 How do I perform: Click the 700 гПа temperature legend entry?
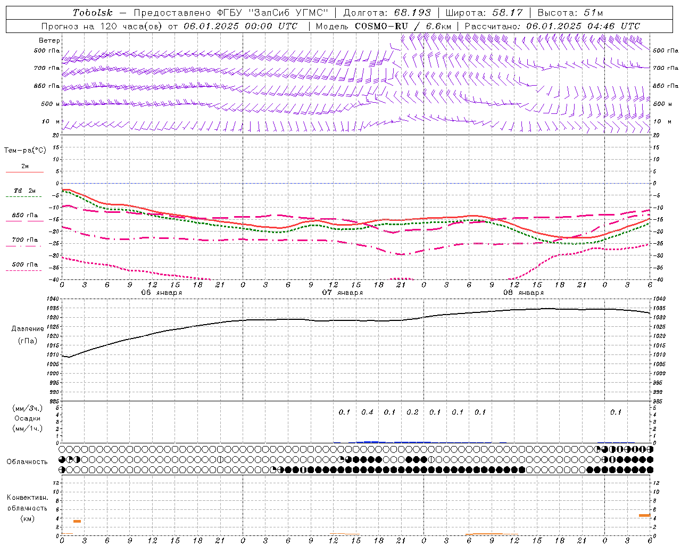[25, 240]
